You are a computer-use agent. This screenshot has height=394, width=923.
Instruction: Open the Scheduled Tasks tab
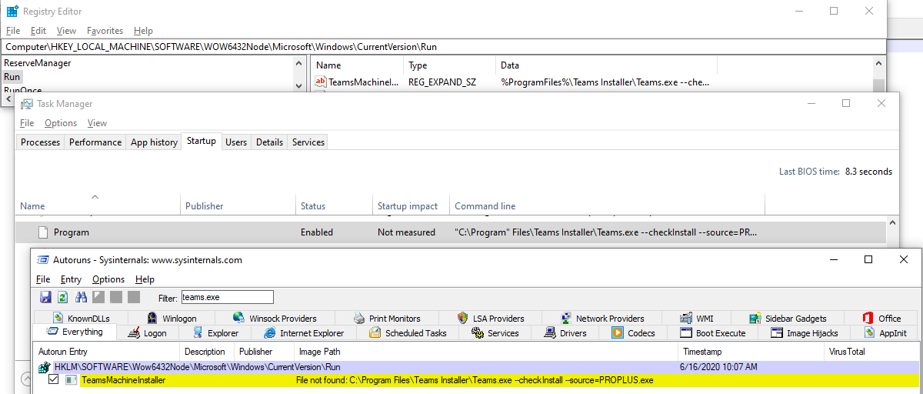point(408,333)
